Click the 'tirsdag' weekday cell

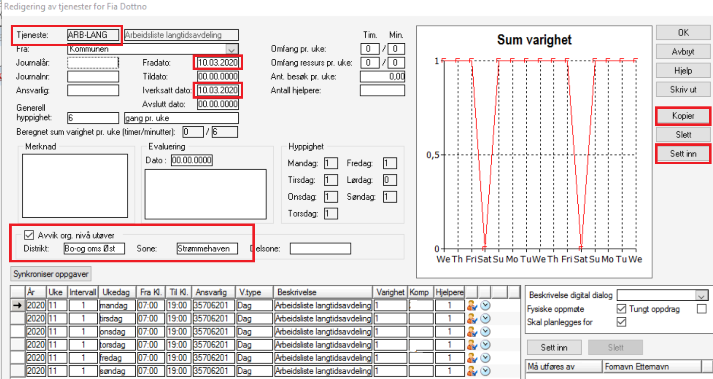[x=117, y=318]
